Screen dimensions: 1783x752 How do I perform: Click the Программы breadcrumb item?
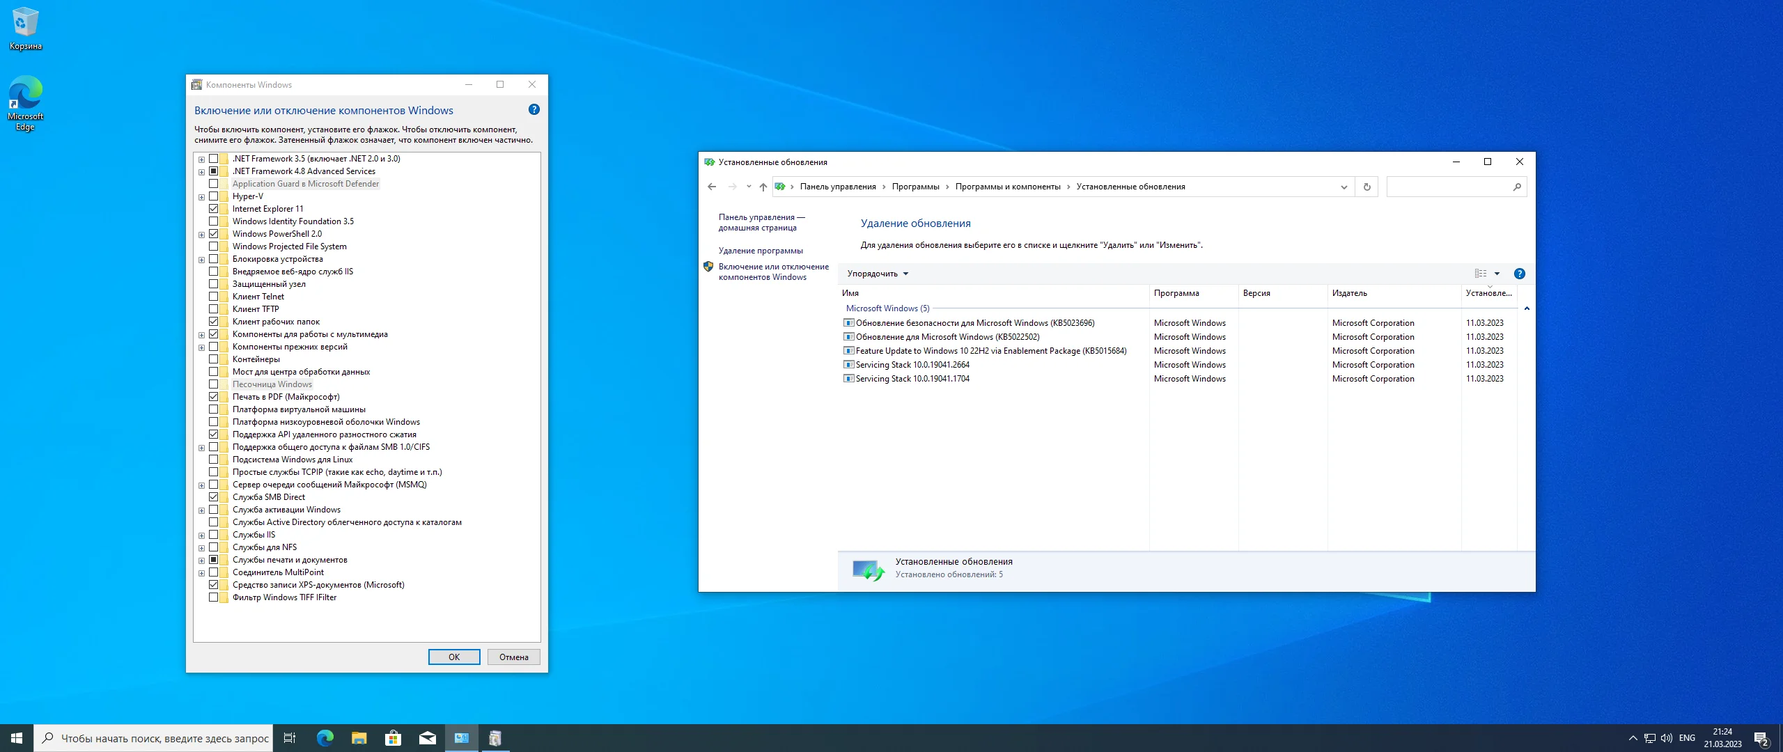915,187
